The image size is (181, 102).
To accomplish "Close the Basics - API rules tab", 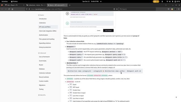I will [66, 5].
